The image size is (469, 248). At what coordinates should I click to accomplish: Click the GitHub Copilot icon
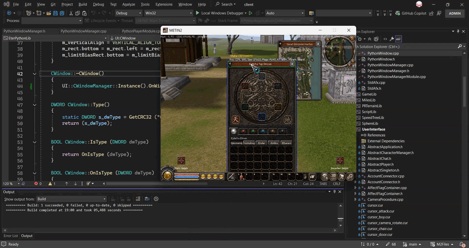click(x=398, y=13)
